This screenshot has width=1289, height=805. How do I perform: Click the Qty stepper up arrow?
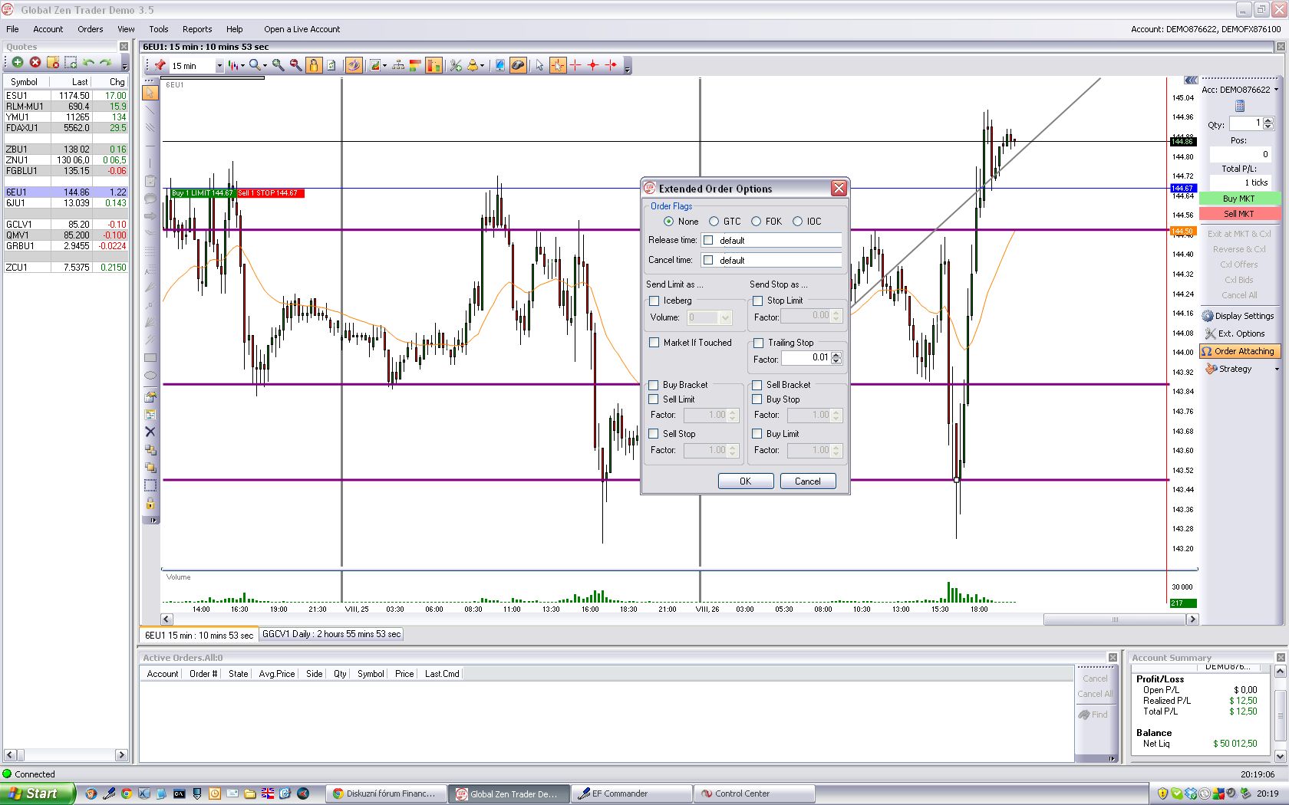click(1268, 120)
